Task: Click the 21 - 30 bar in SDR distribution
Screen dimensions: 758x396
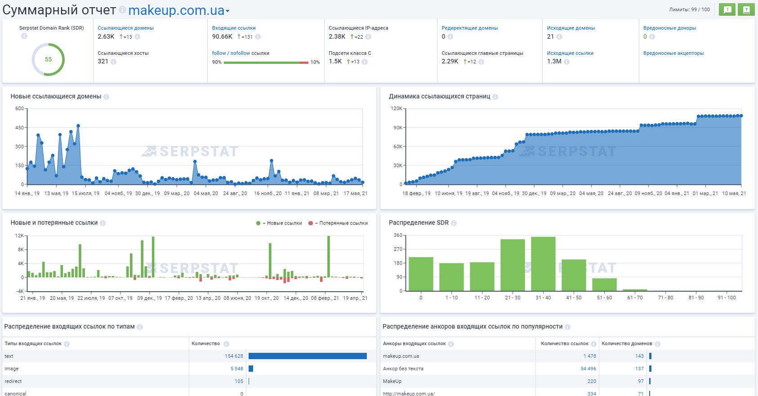Action: [513, 265]
